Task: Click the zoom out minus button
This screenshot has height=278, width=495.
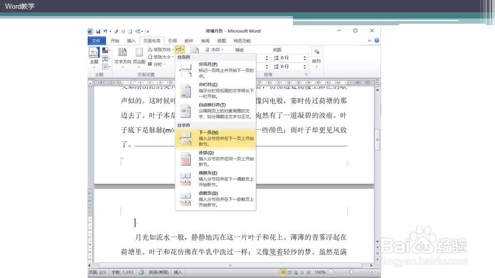Action: (x=331, y=272)
